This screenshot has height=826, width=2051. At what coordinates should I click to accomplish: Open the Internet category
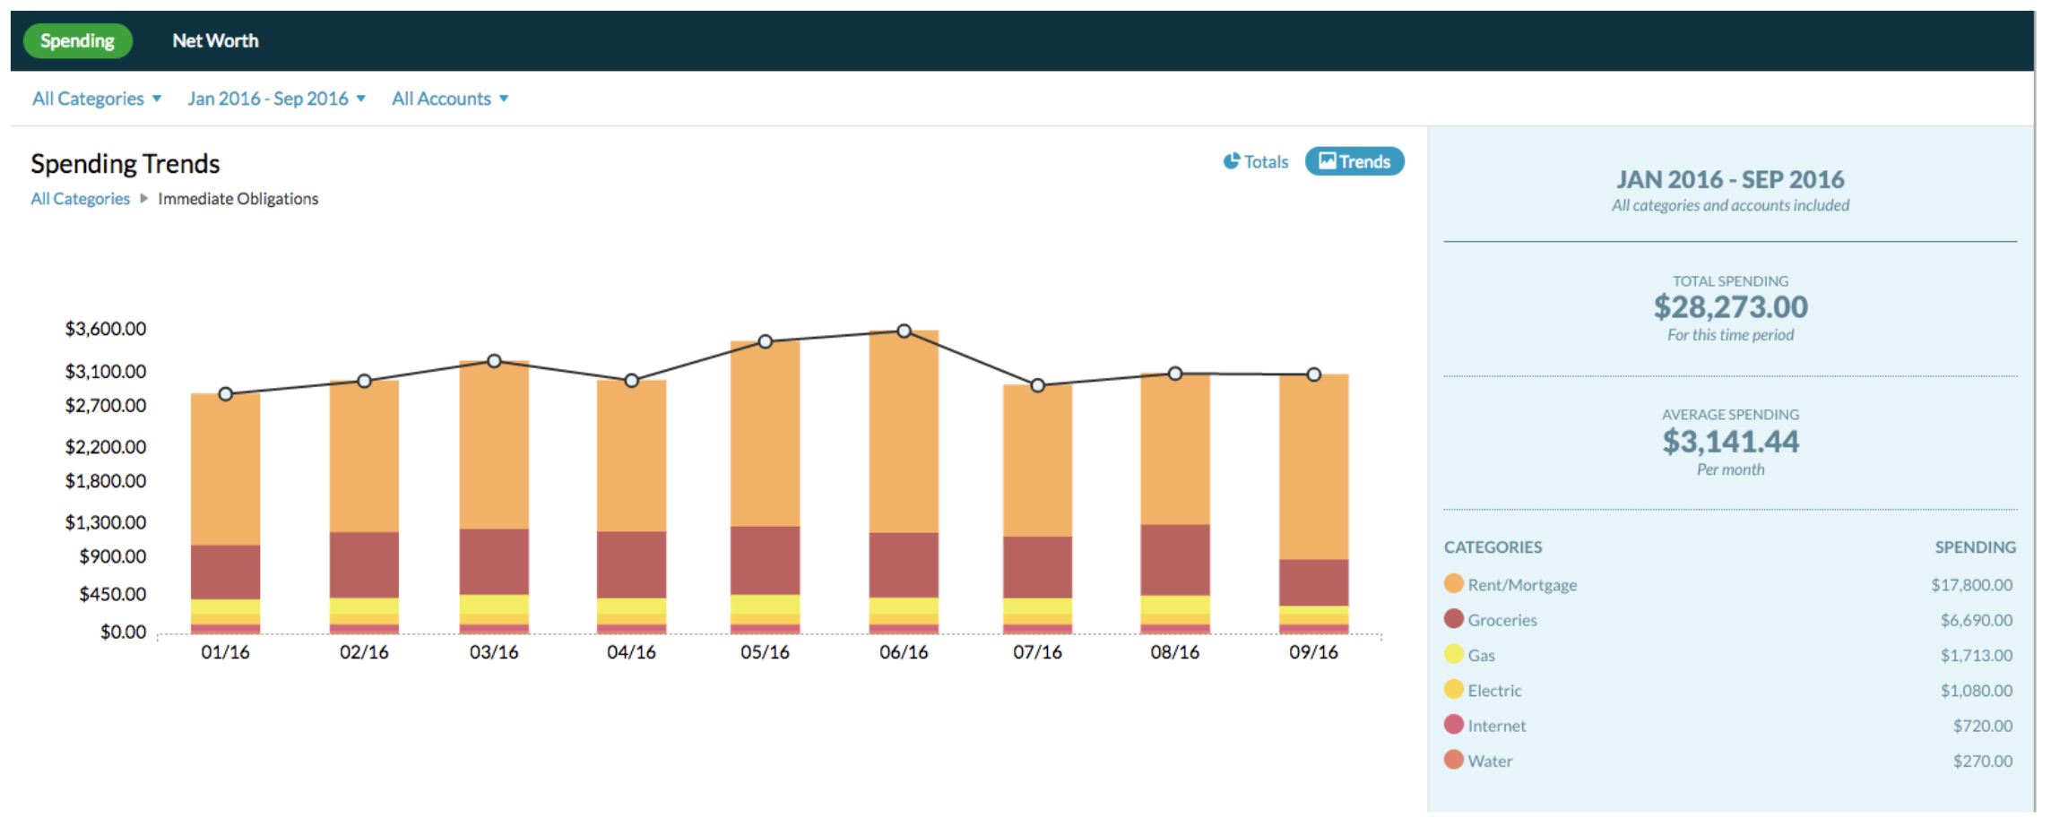coord(1497,726)
